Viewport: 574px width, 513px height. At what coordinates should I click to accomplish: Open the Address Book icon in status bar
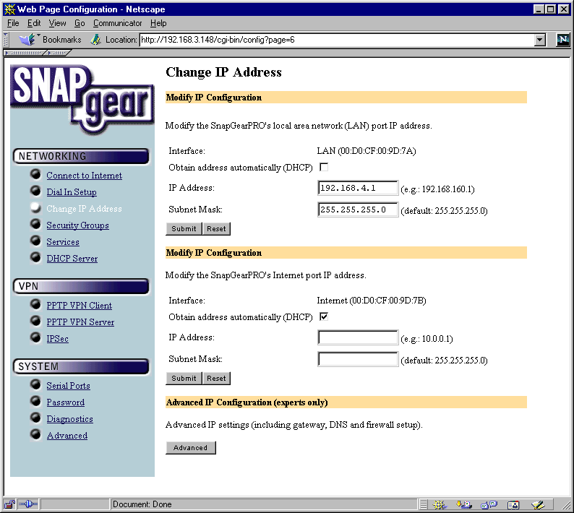pos(513,505)
